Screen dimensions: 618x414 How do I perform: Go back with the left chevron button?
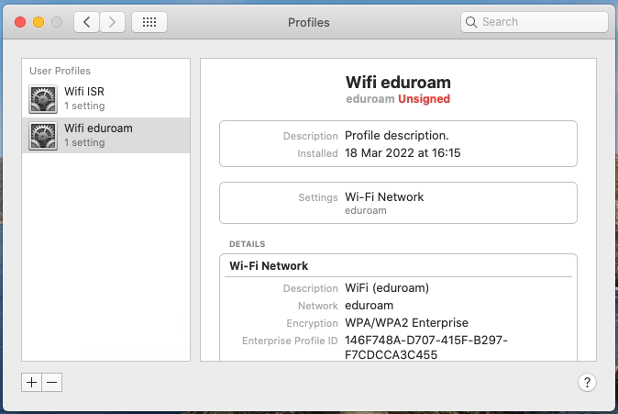pyautogui.click(x=87, y=22)
